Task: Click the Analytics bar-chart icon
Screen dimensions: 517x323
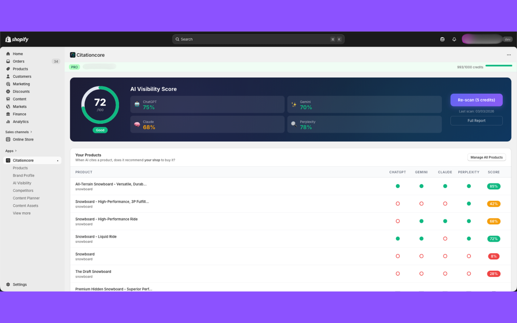Action: pos(8,122)
